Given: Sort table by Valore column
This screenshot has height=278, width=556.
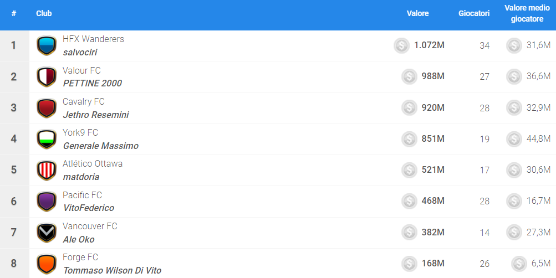Looking at the screenshot, I should [x=417, y=13].
